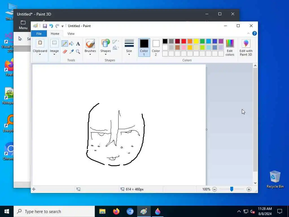This screenshot has width=289, height=217.
Task: Select the Eraser tool
Action: (65, 51)
